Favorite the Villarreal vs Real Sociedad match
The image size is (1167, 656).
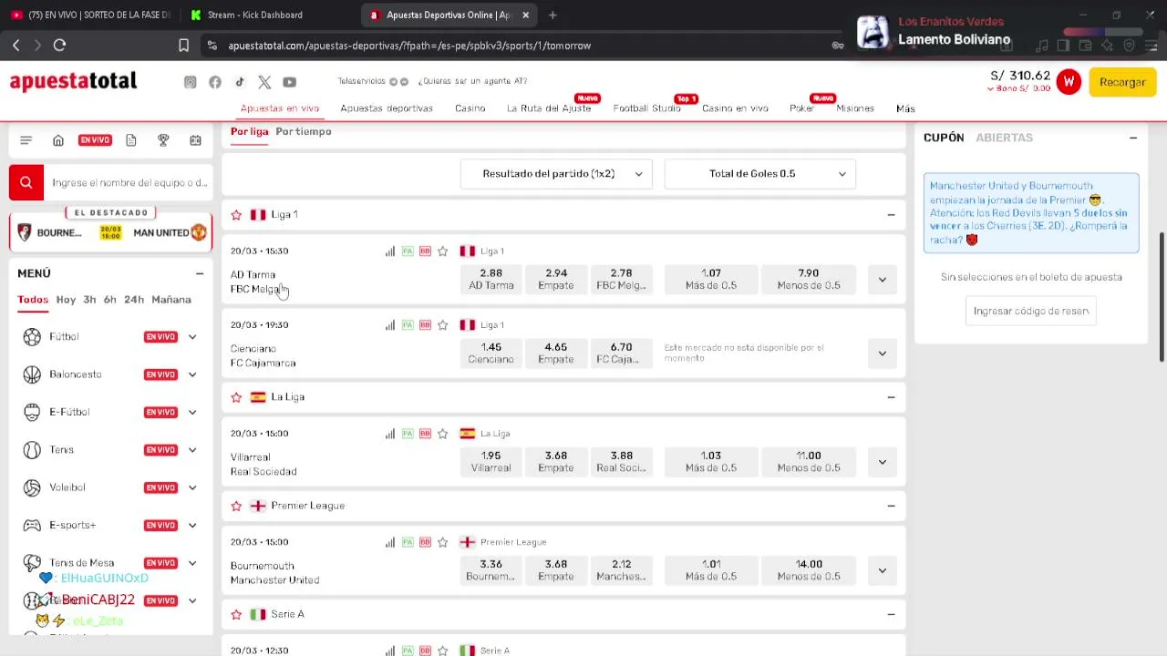tap(443, 434)
